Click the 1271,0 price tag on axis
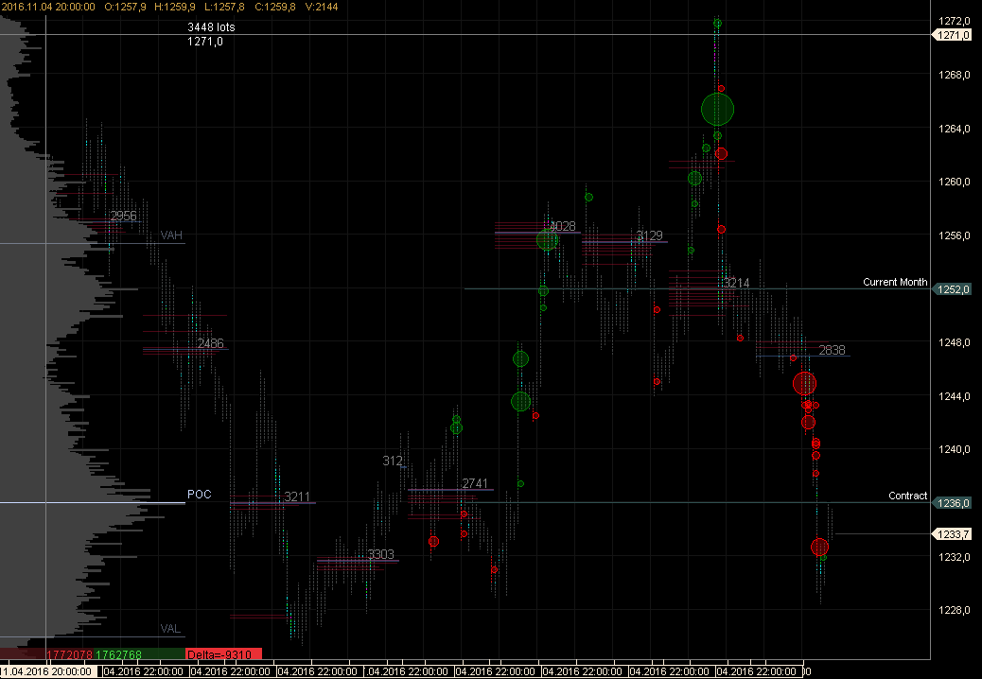This screenshot has height=679, width=982. point(954,35)
